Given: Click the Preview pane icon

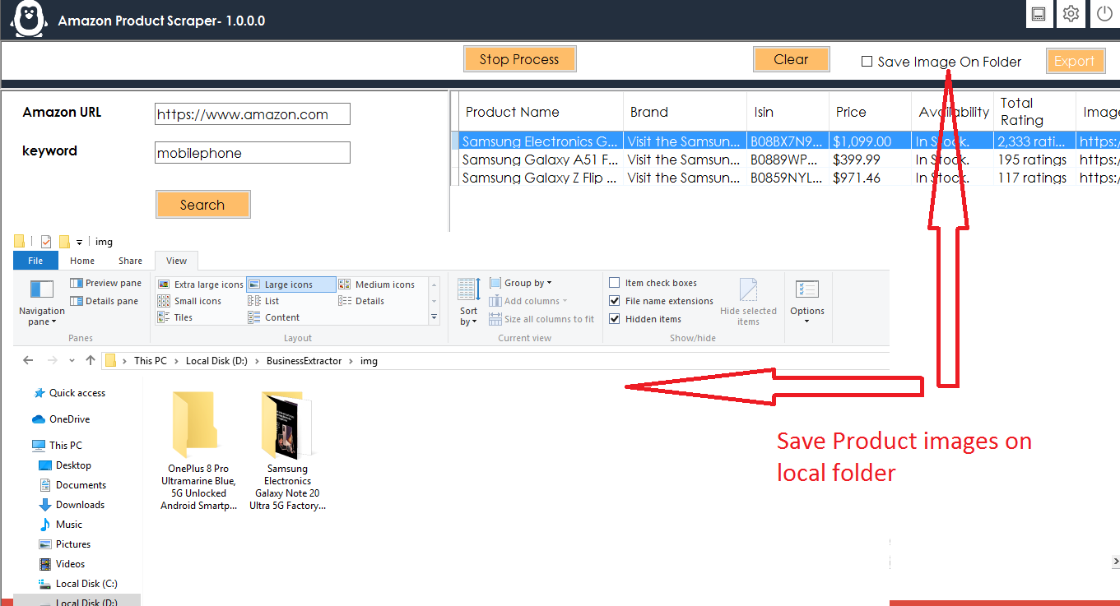Looking at the screenshot, I should click(x=77, y=283).
